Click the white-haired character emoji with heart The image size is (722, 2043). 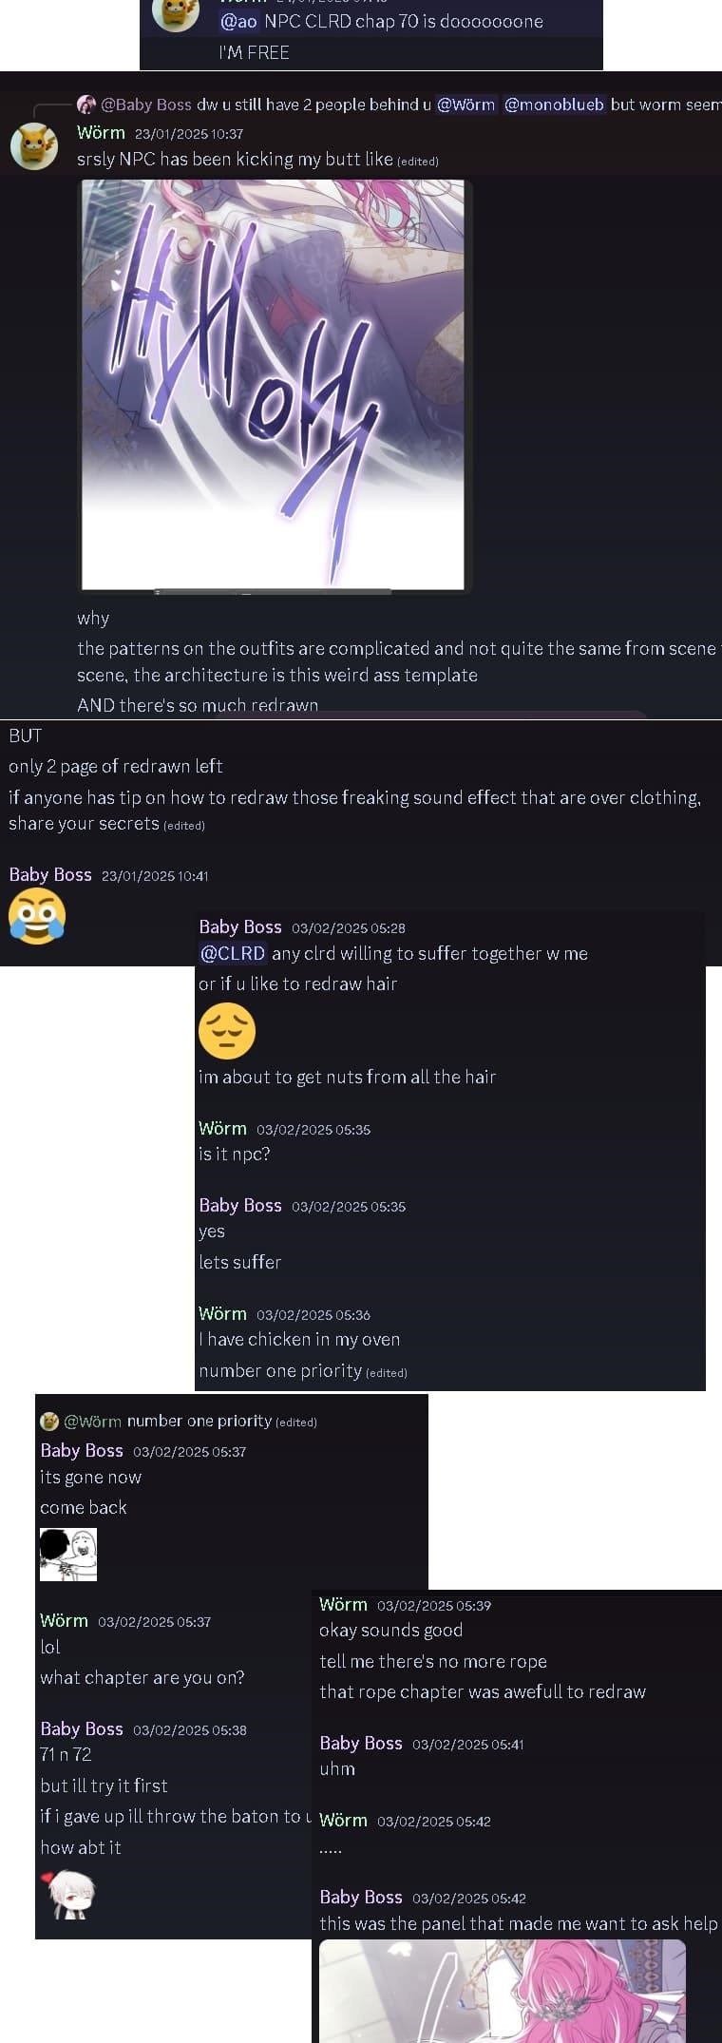(x=68, y=1894)
